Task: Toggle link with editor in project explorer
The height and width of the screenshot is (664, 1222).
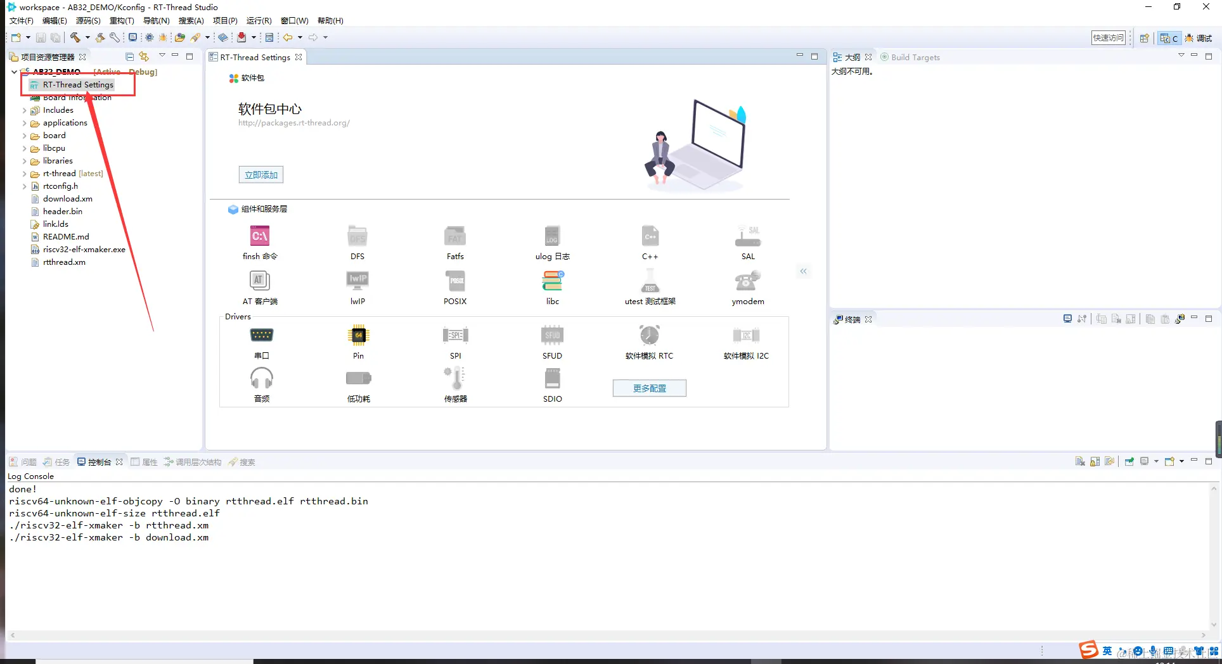Action: 144,56
